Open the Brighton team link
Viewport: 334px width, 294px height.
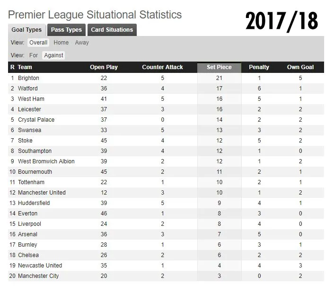click(28, 78)
